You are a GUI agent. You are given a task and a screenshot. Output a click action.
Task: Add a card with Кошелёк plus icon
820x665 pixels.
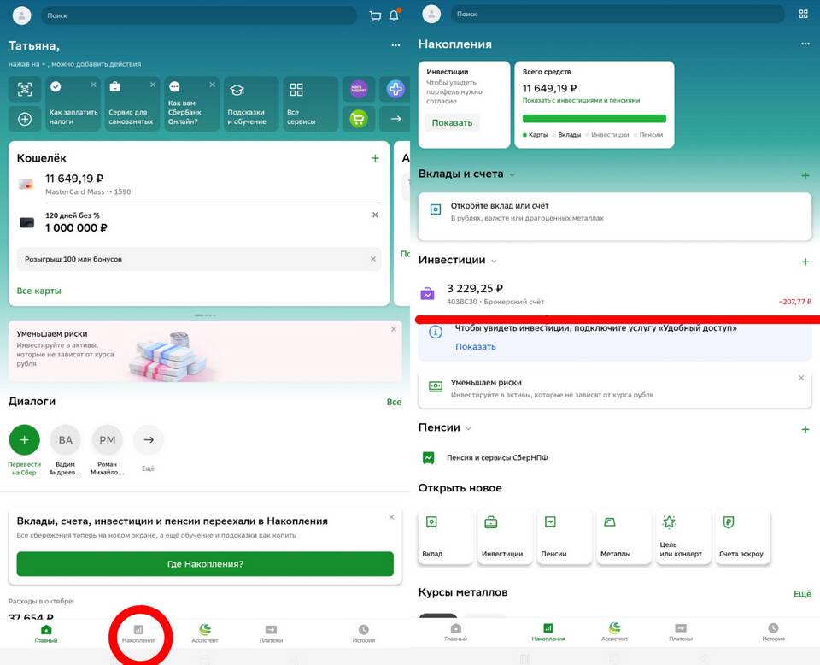tap(375, 158)
